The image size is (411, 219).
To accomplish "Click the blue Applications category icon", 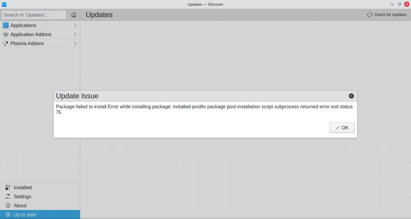I will coord(6,25).
